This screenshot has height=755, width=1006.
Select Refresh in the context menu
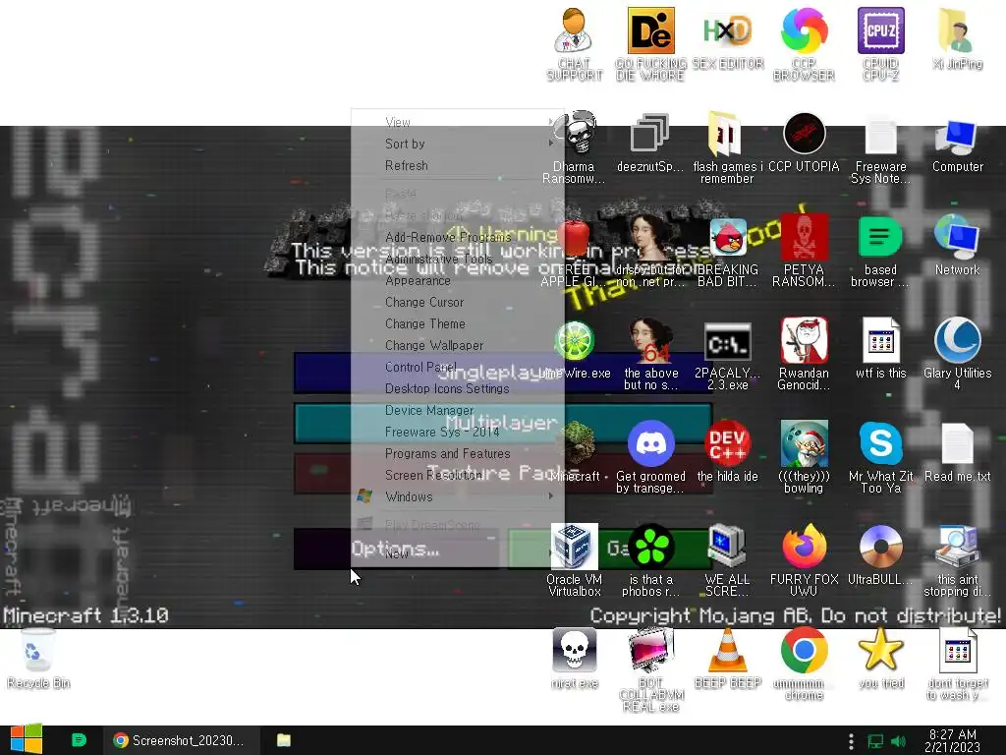[458, 165]
